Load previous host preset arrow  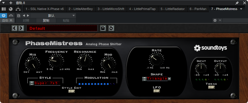click(24, 15)
